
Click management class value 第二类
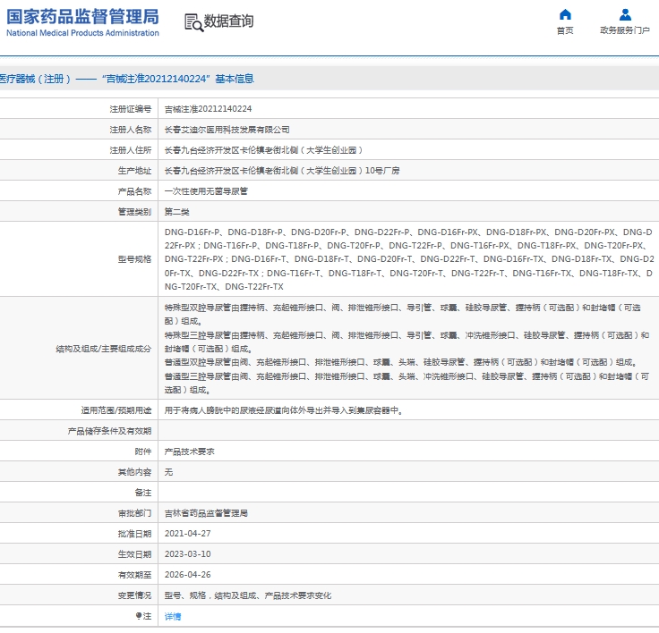(x=177, y=212)
